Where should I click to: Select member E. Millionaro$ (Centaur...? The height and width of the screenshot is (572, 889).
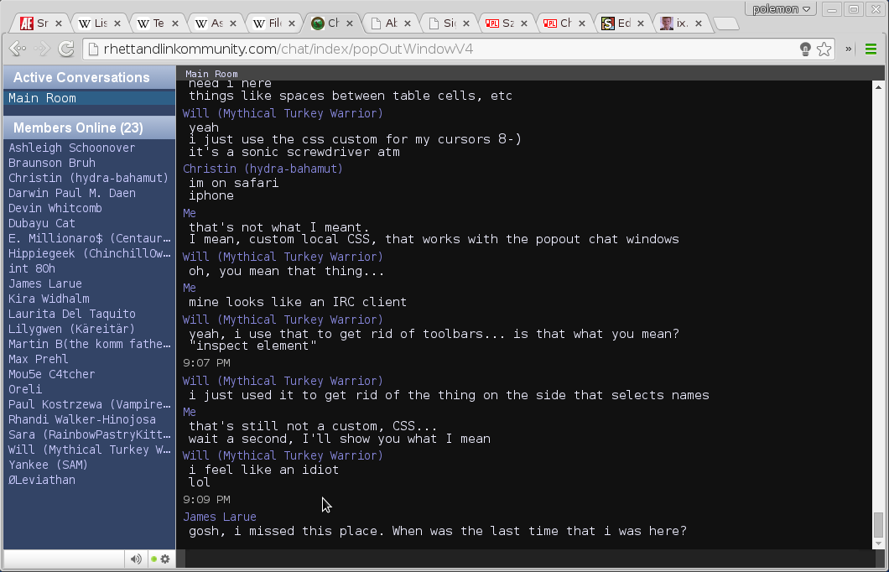90,239
